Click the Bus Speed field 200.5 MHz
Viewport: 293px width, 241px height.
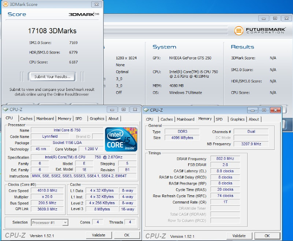(47, 203)
